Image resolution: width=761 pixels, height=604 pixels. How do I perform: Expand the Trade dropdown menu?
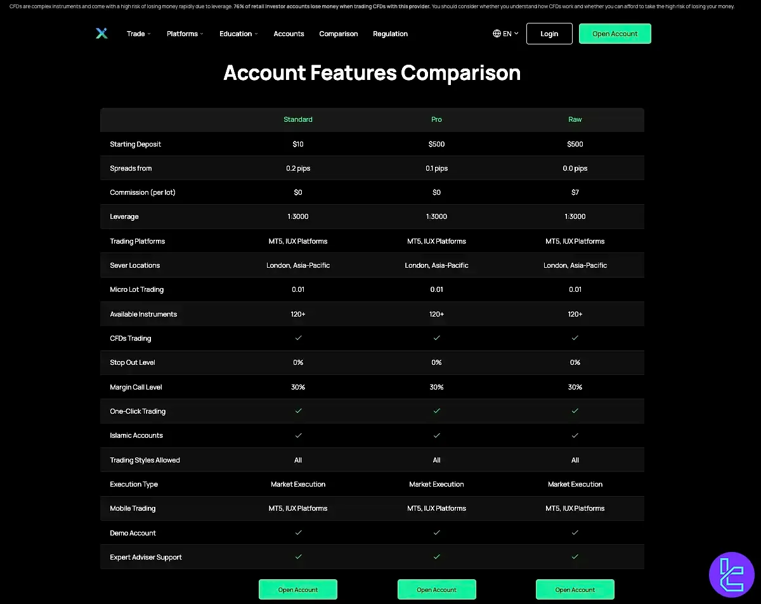click(x=138, y=34)
